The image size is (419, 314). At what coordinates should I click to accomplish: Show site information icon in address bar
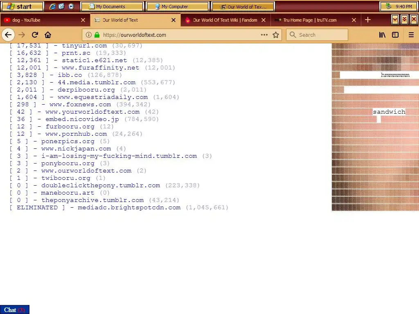(89, 35)
